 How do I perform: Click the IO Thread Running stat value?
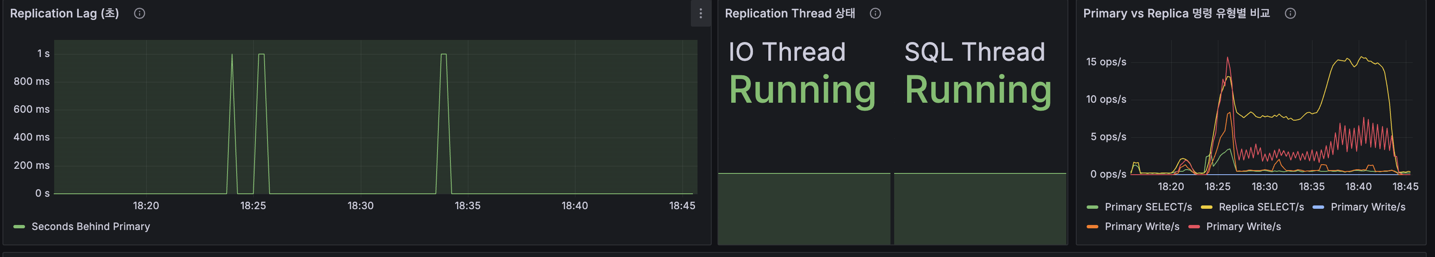click(802, 90)
